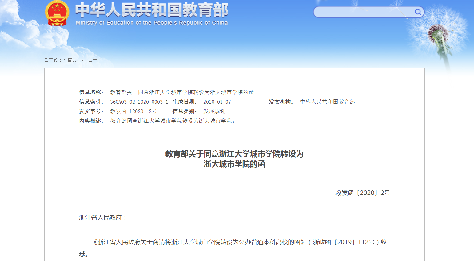
Task: Click the magnifying glass search icon
Action: [418, 12]
